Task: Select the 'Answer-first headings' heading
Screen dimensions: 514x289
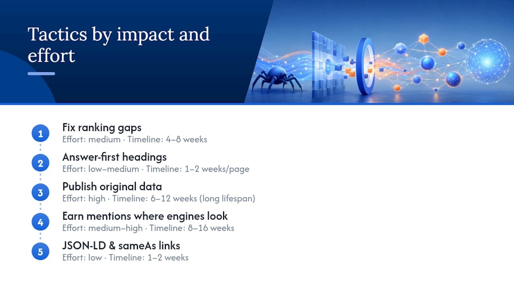Action: [114, 157]
